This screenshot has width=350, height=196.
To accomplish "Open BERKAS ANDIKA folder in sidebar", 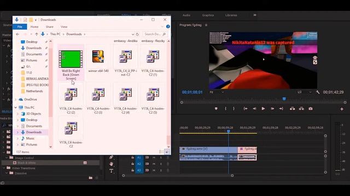I will pos(37,78).
